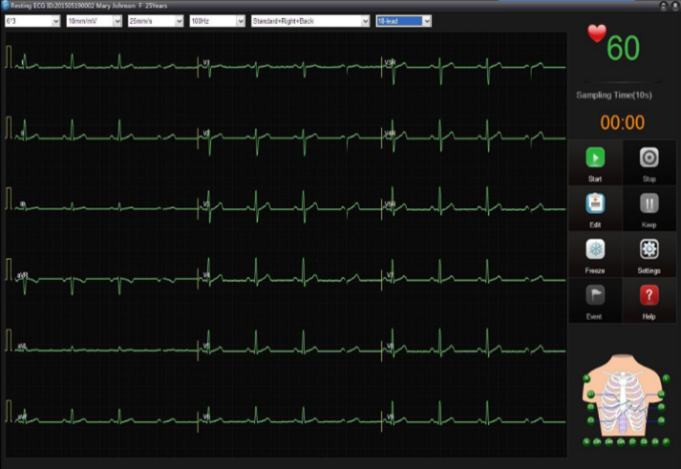Screen dimensions: 681x469
Task: Open the 100Hz filter dropdown
Action: point(217,20)
